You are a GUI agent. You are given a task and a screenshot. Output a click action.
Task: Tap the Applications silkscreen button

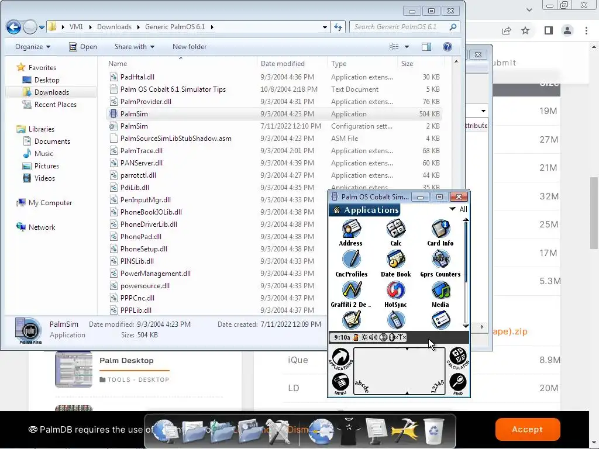point(340,358)
